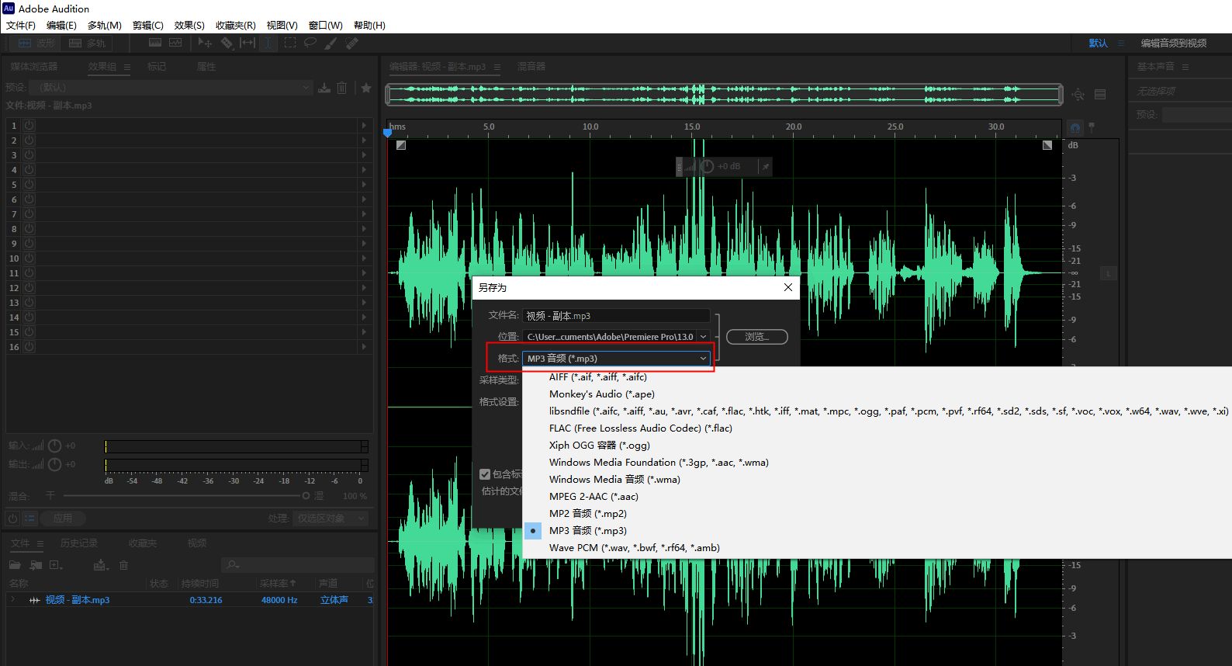Open the 文件(F) menu
This screenshot has height=666, width=1232.
coord(21,25)
